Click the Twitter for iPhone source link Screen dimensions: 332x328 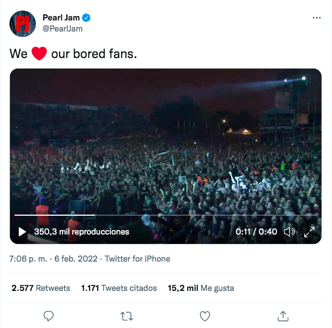pyautogui.click(x=137, y=259)
